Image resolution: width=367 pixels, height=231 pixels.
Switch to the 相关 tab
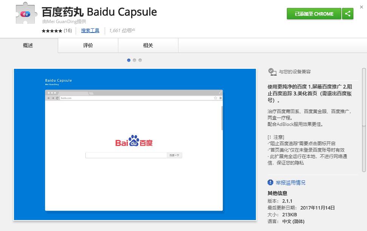coord(148,45)
